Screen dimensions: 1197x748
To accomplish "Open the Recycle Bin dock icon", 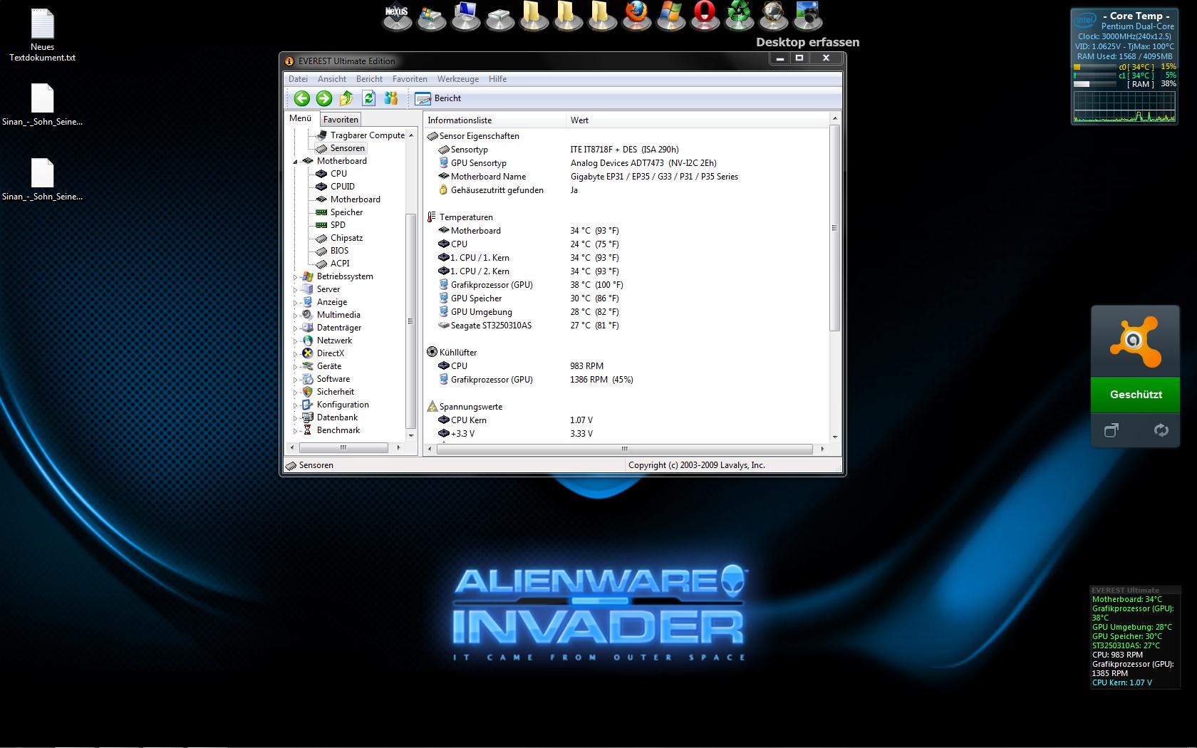I will click(739, 16).
